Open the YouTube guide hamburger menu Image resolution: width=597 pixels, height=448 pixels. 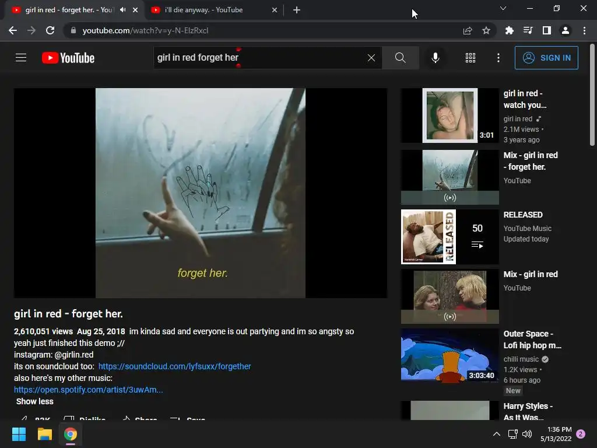pos(21,58)
